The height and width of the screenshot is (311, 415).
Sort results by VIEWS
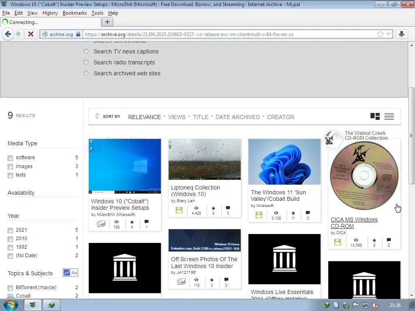[177, 117]
